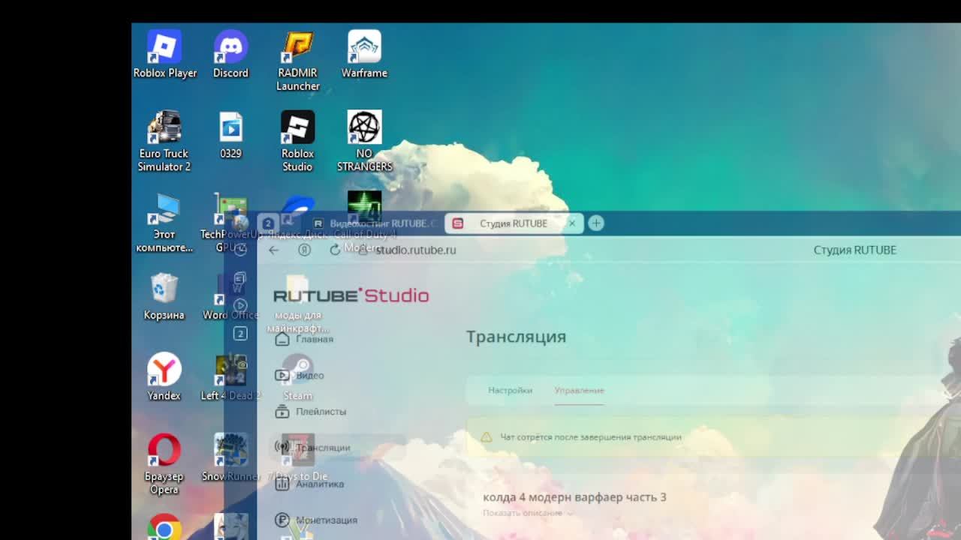Open a new browser tab with plus button
Viewport: 961px width, 540px height.
(x=596, y=223)
